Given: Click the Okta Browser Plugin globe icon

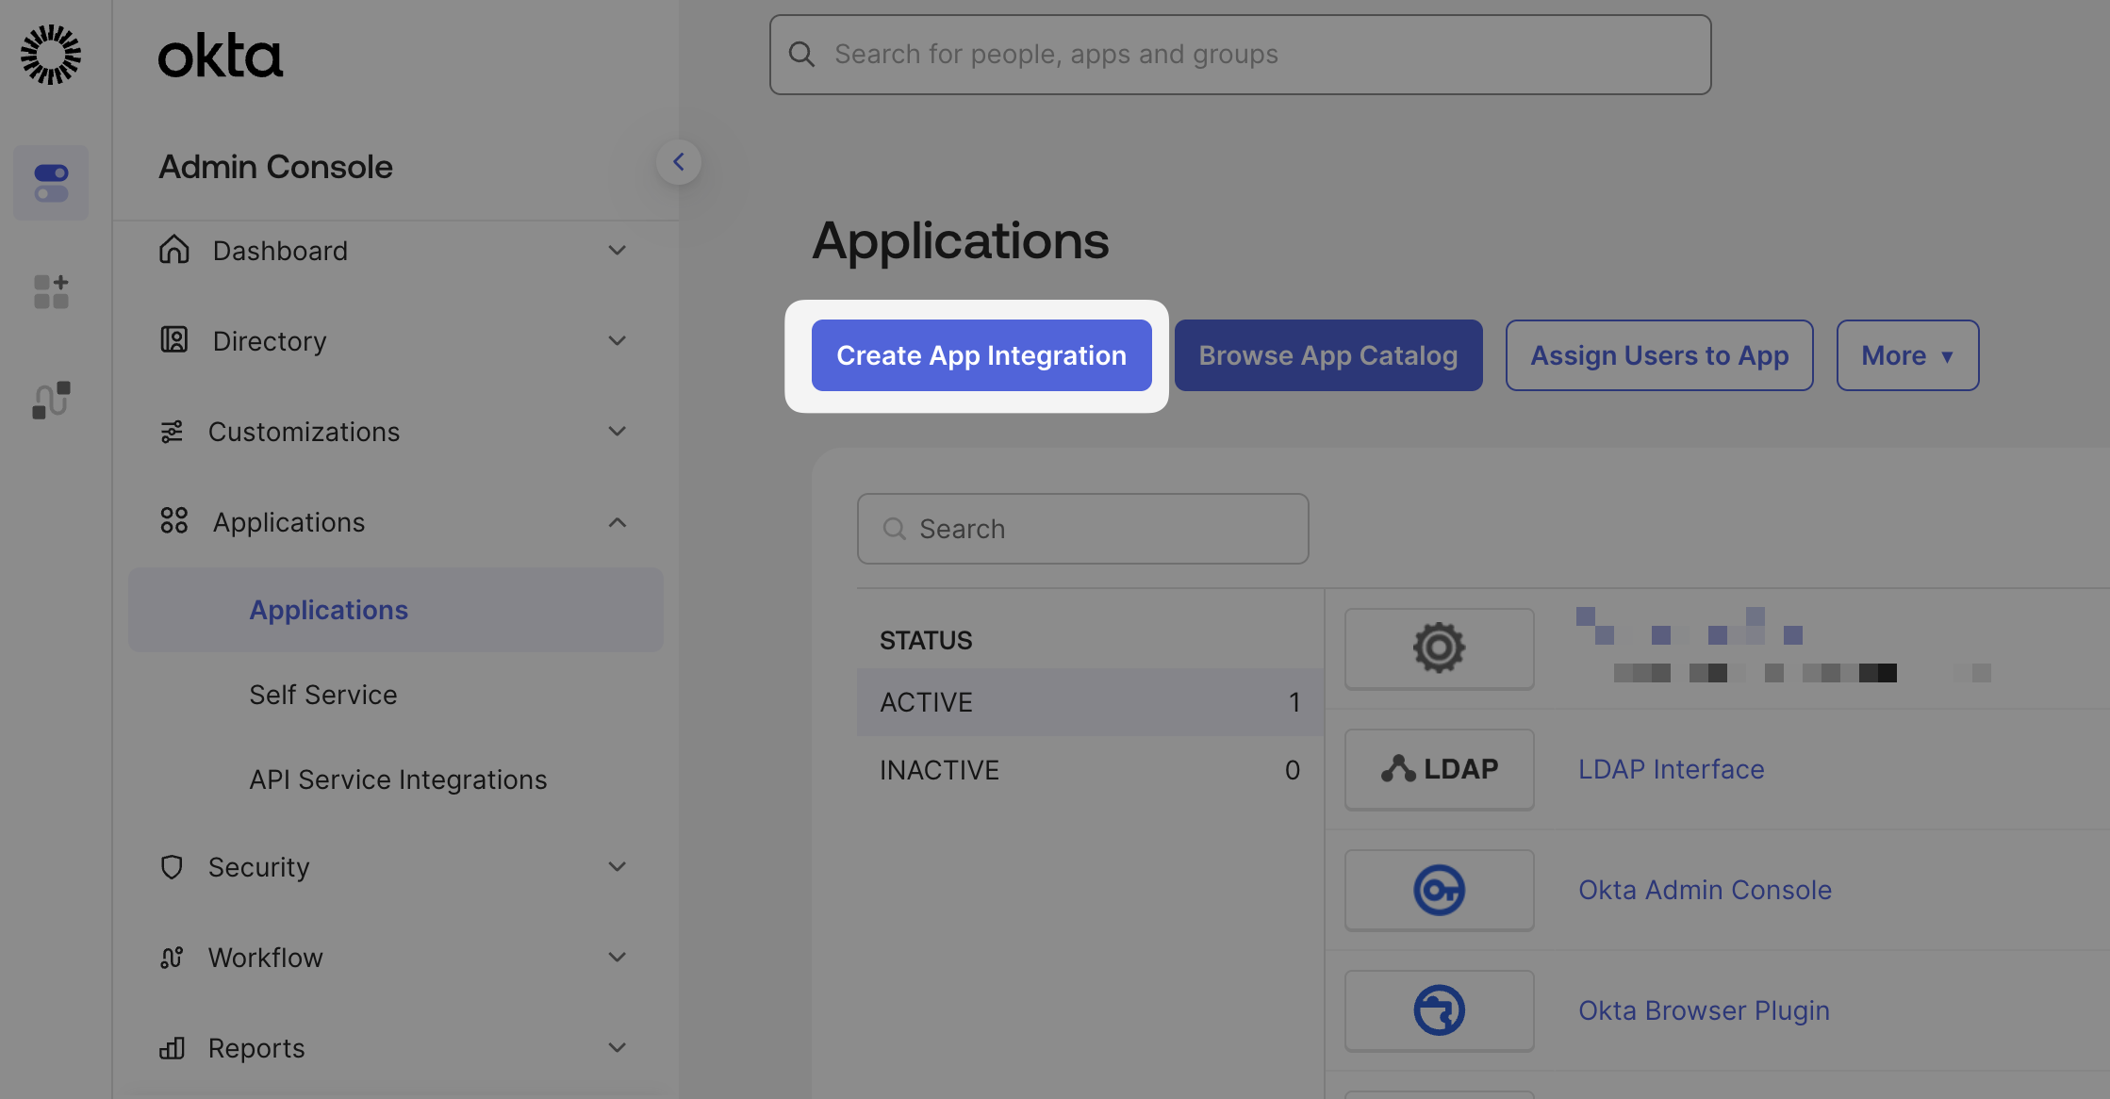Looking at the screenshot, I should [x=1438, y=1009].
